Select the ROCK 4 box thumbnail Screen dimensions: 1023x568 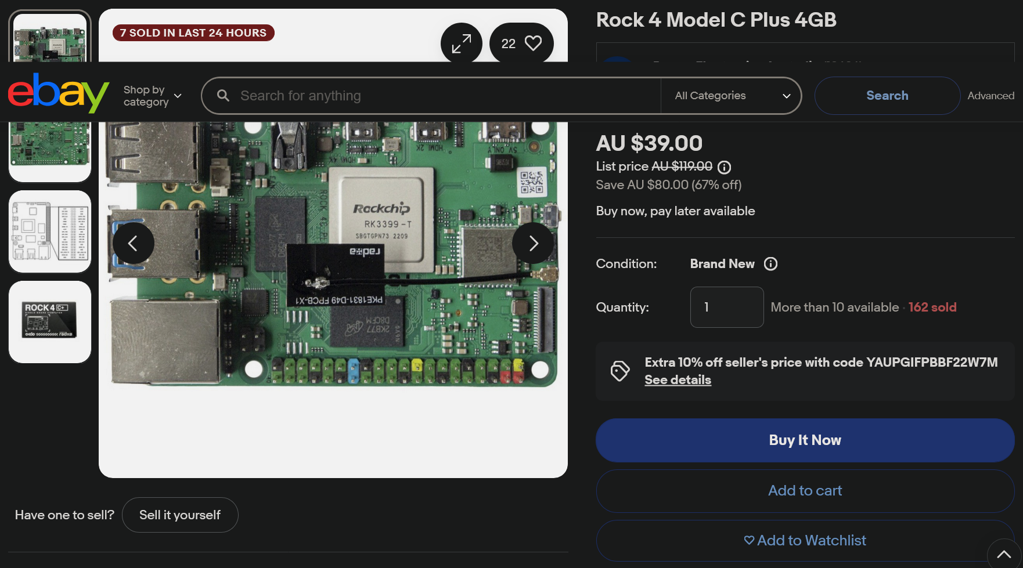(x=50, y=322)
